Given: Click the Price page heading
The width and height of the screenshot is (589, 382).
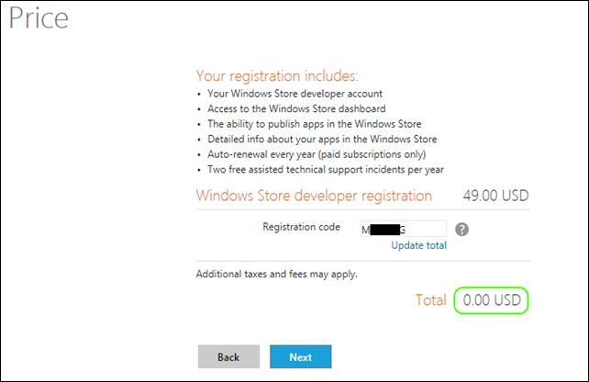Looking at the screenshot, I should [39, 18].
